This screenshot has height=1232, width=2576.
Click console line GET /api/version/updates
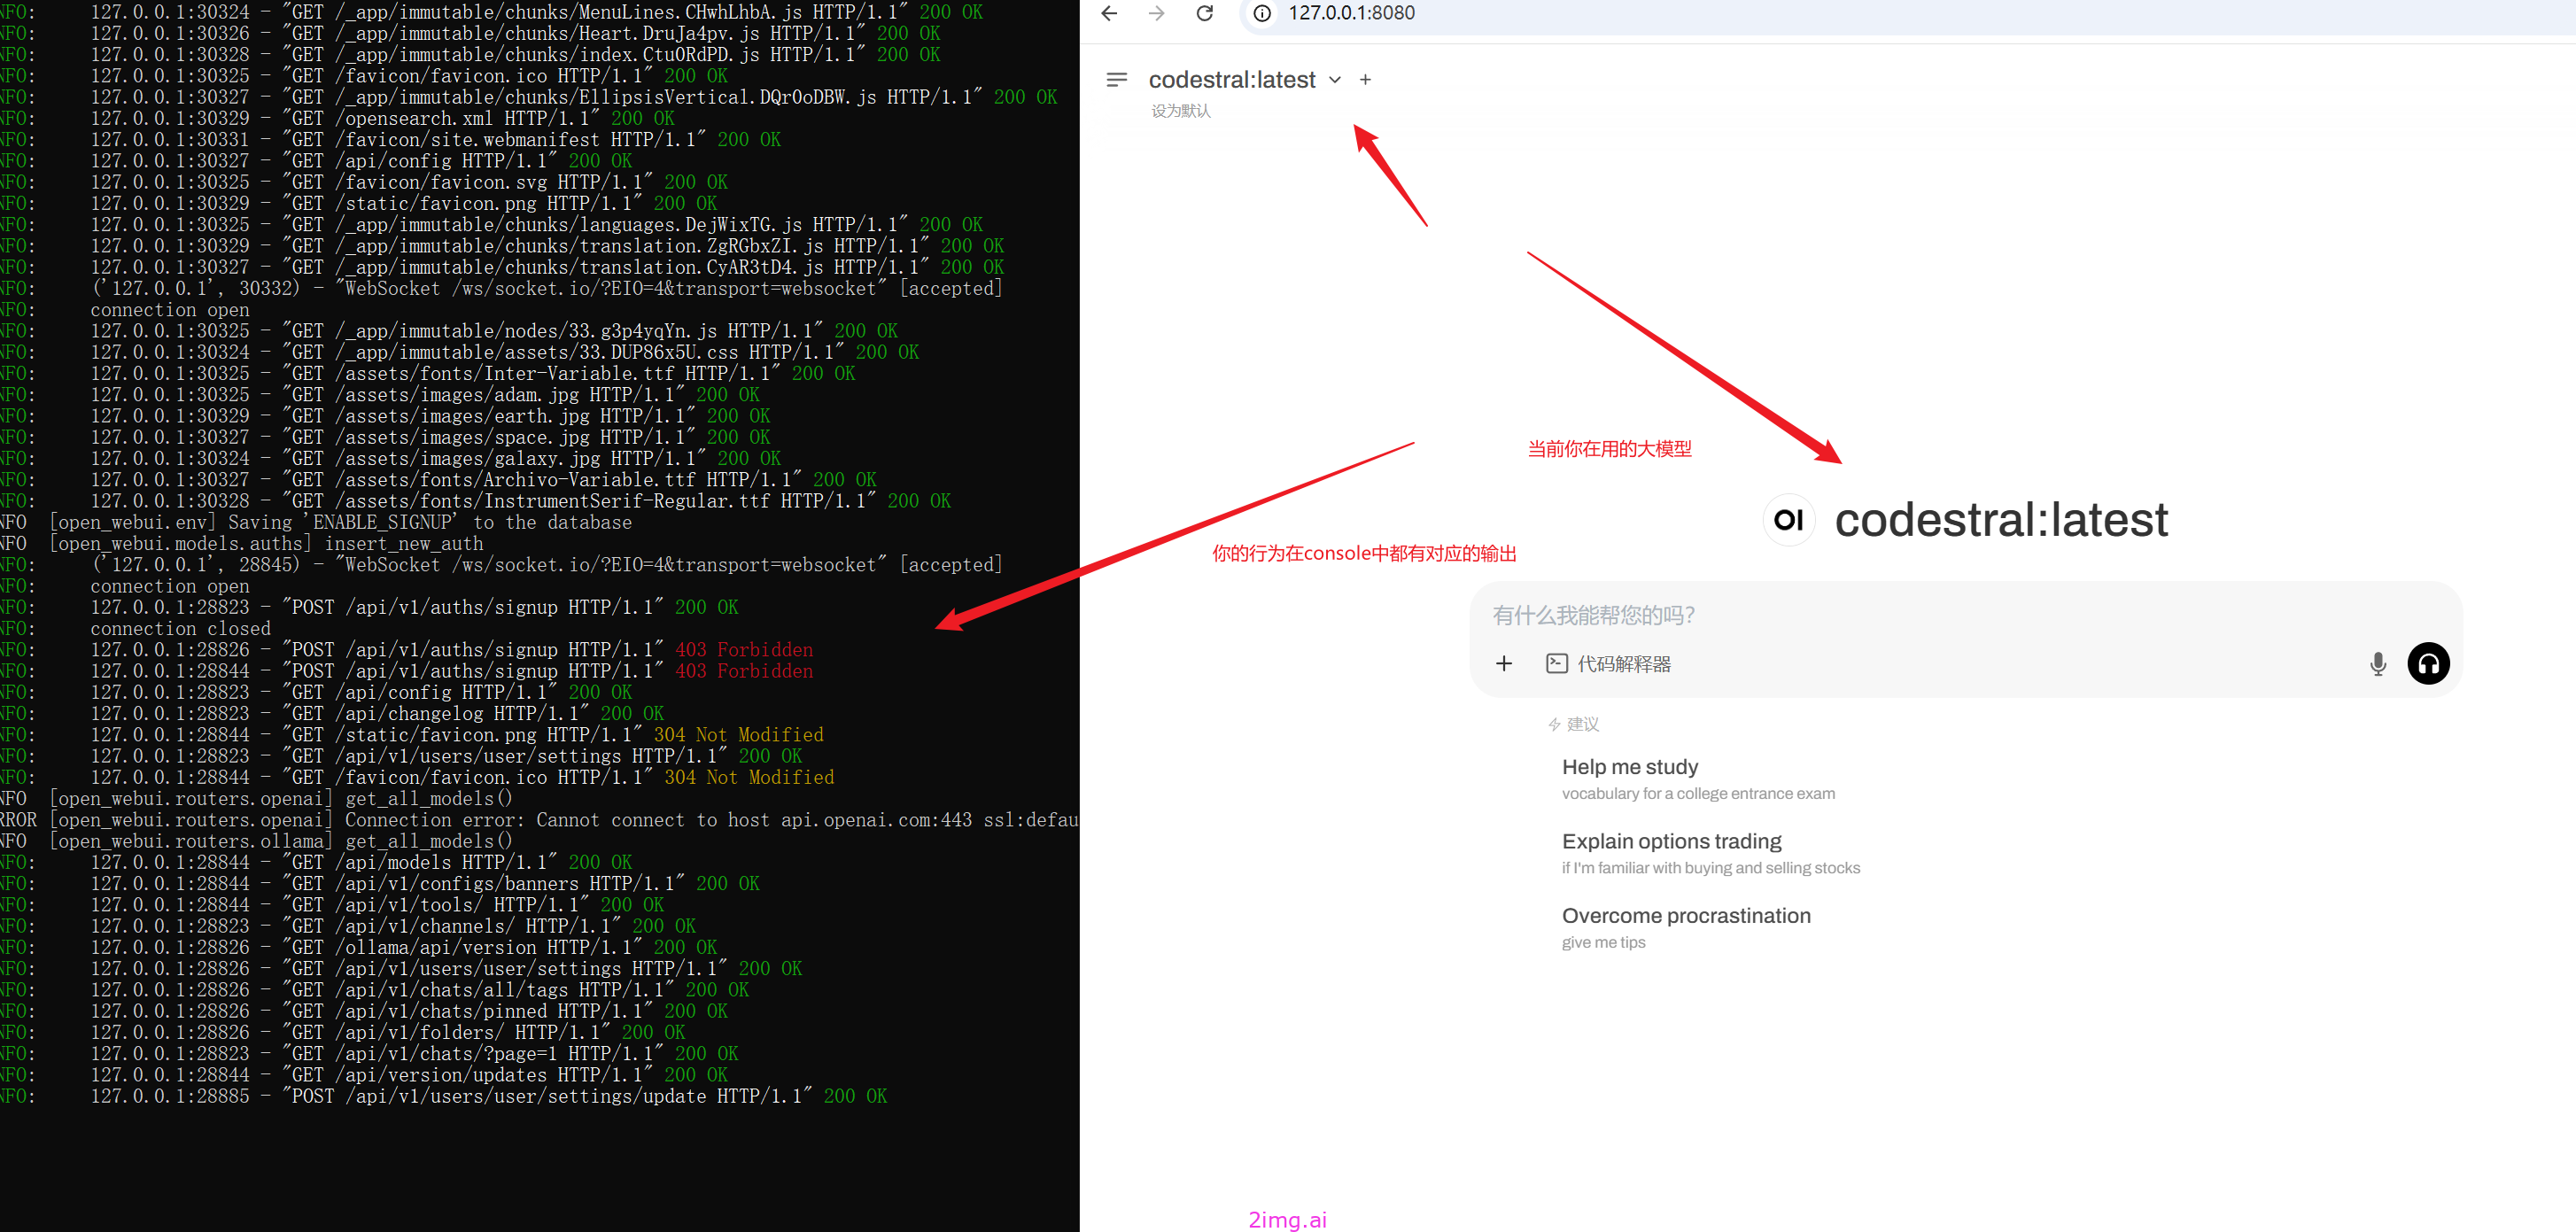tap(409, 1075)
